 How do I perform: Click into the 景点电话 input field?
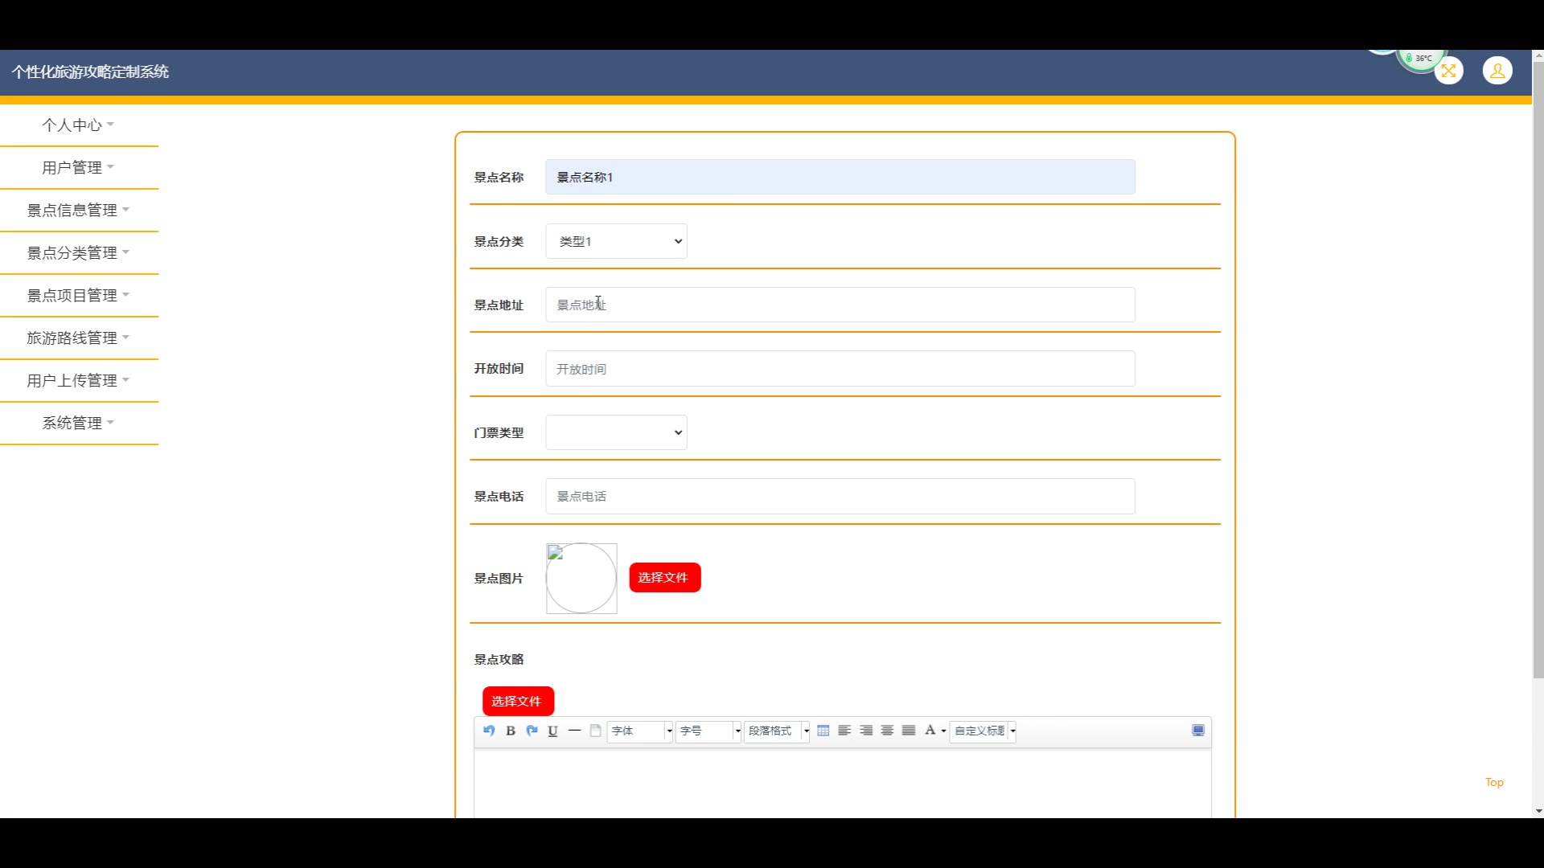(x=840, y=497)
